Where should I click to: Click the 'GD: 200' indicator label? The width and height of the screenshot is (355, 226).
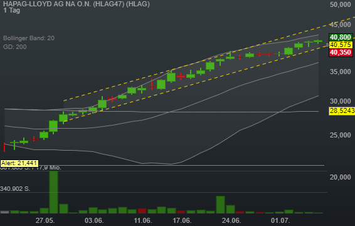click(14, 47)
